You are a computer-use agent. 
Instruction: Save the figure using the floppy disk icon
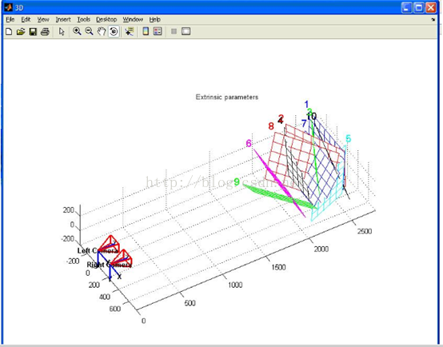33,32
